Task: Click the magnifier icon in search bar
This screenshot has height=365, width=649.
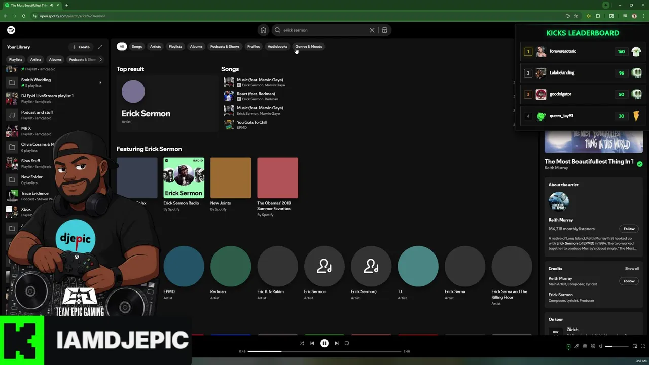Action: [277, 30]
